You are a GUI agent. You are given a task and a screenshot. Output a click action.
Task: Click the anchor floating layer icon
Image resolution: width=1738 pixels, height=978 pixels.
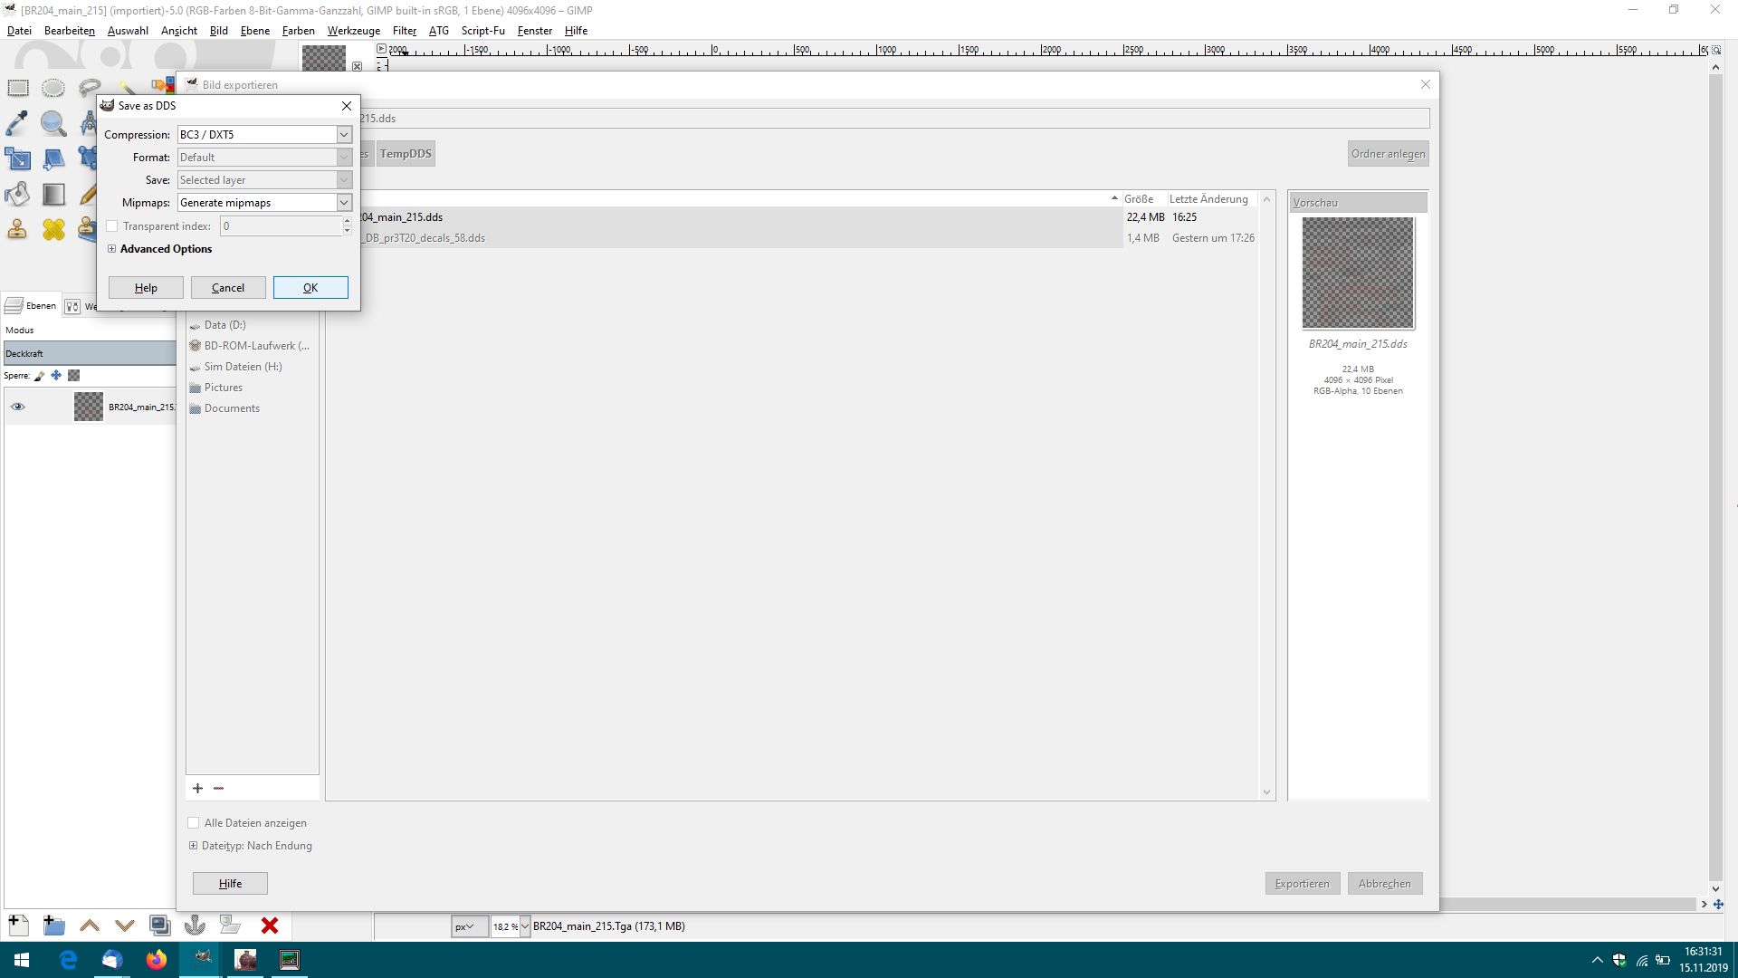(x=195, y=925)
